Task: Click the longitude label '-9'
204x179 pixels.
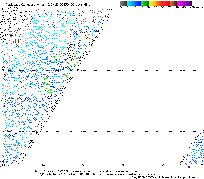Action: coord(82,165)
